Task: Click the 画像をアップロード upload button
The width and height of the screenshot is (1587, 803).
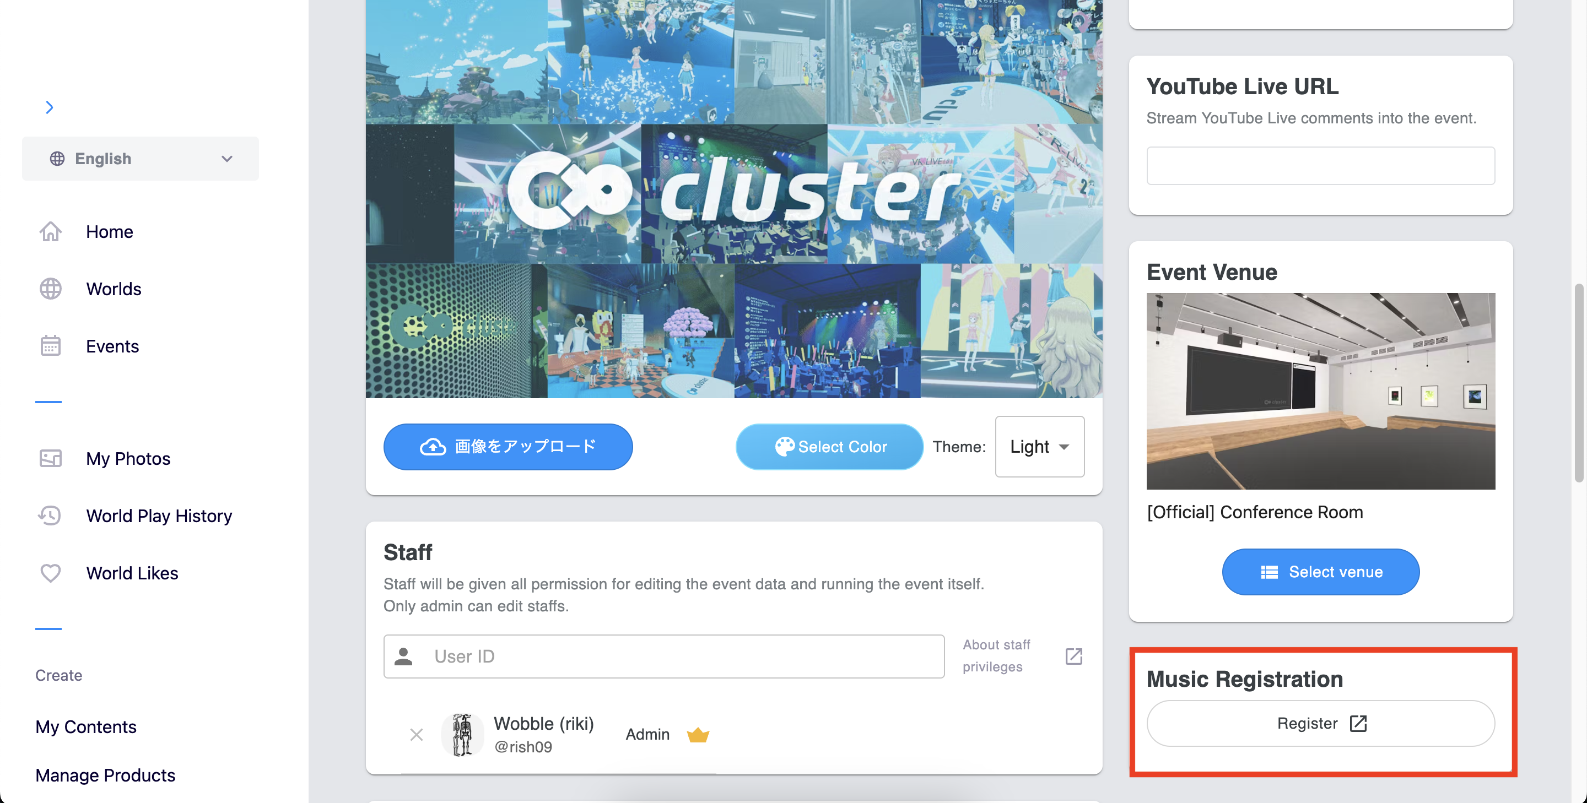Action: 508,447
